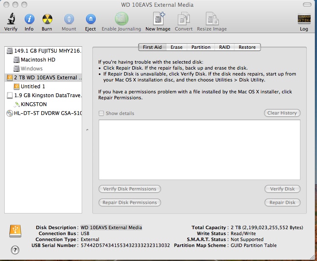The image size is (317, 261).
Task: Click the large USB drive icon beside Disk Description
Action: pos(15,231)
